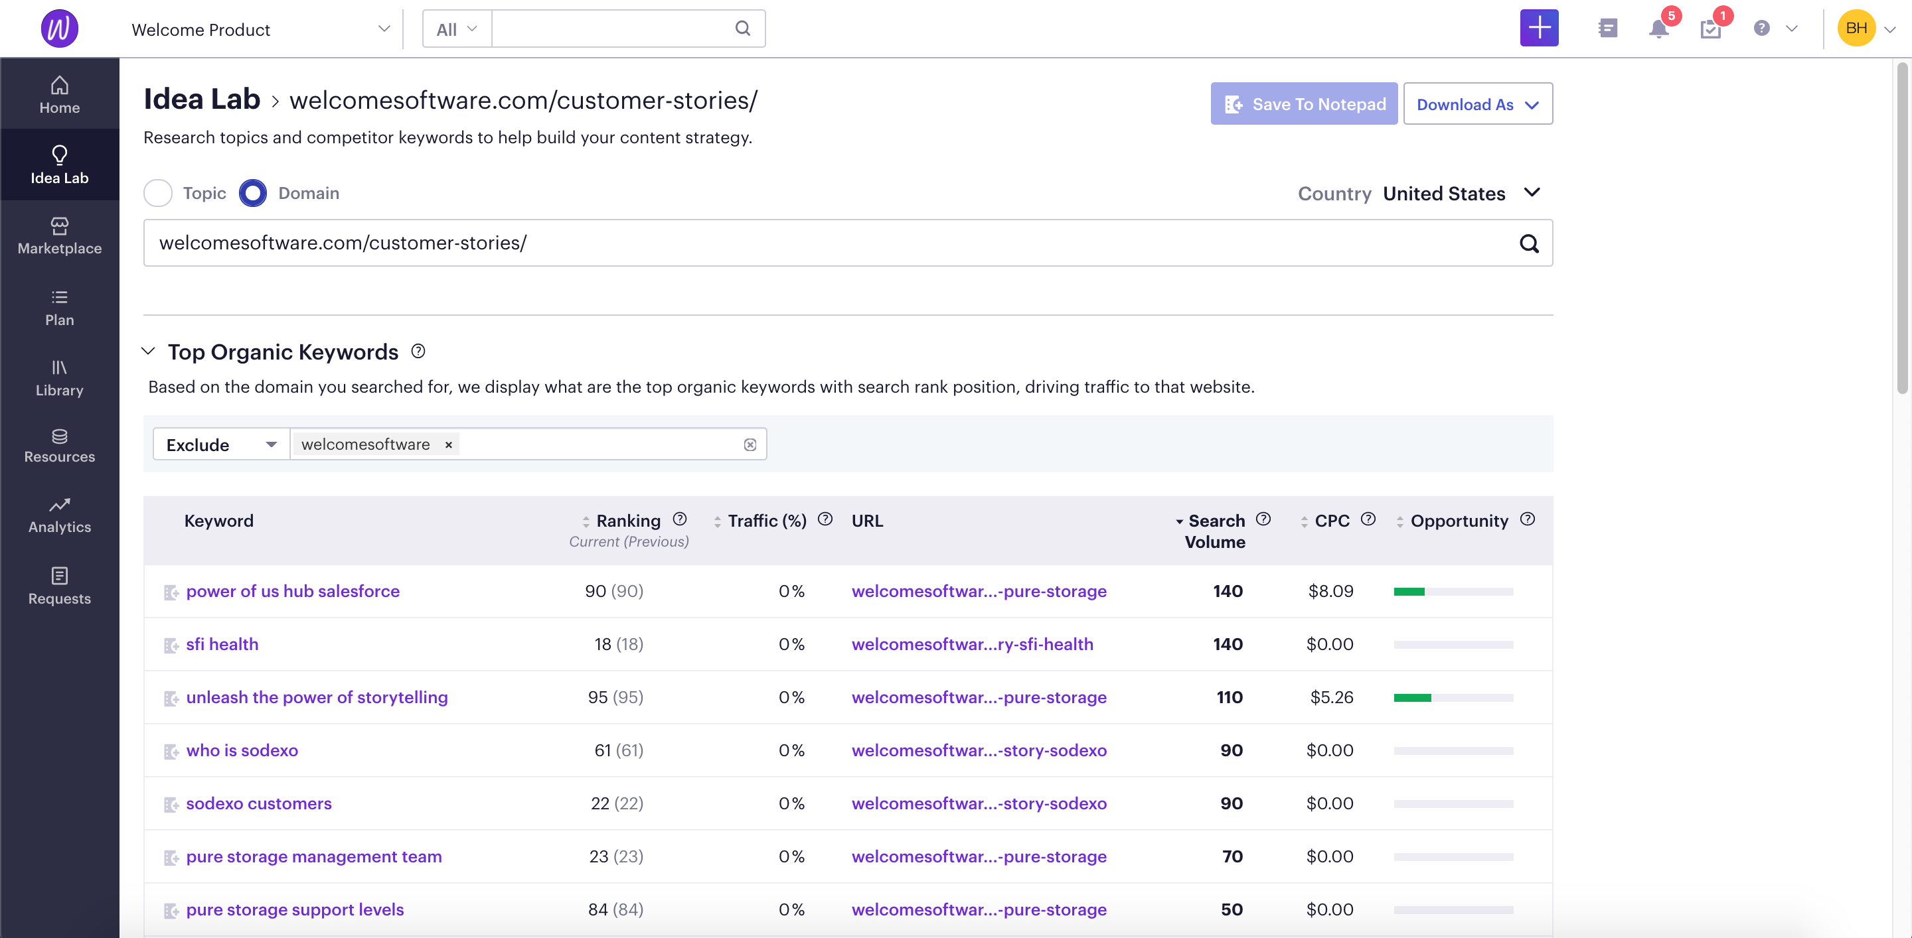Open the BH user avatar
Image resolution: width=1912 pixels, height=938 pixels.
[1856, 28]
